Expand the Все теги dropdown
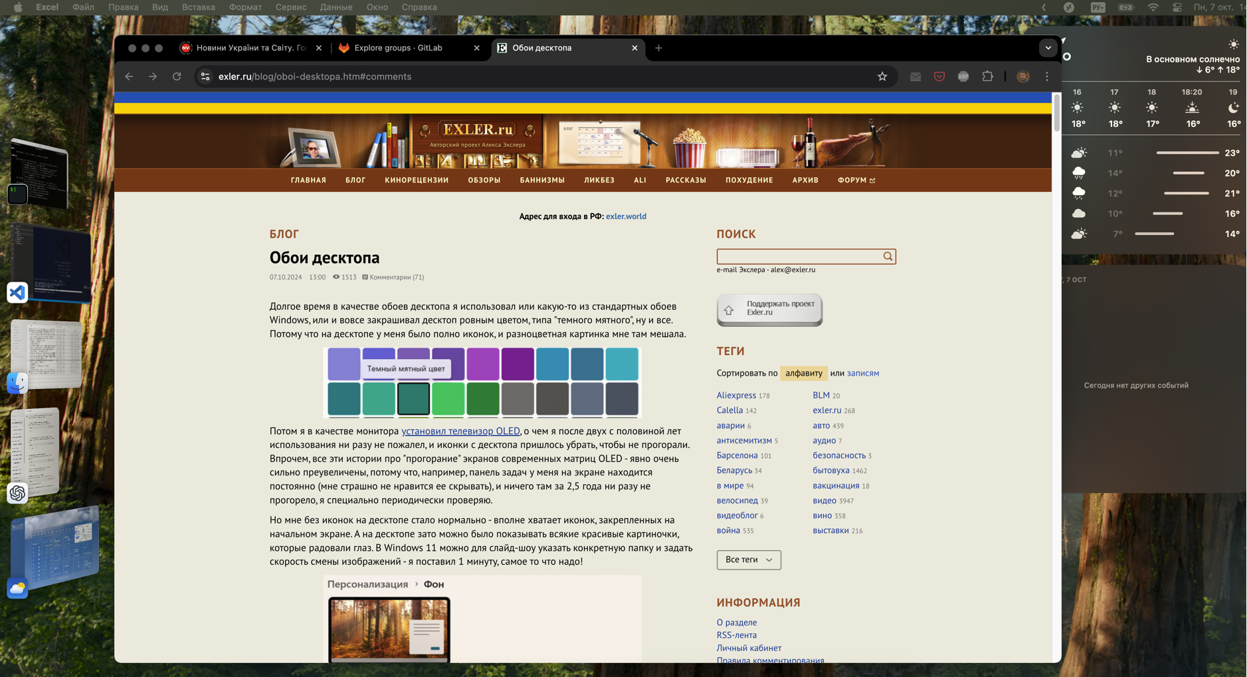 point(748,560)
